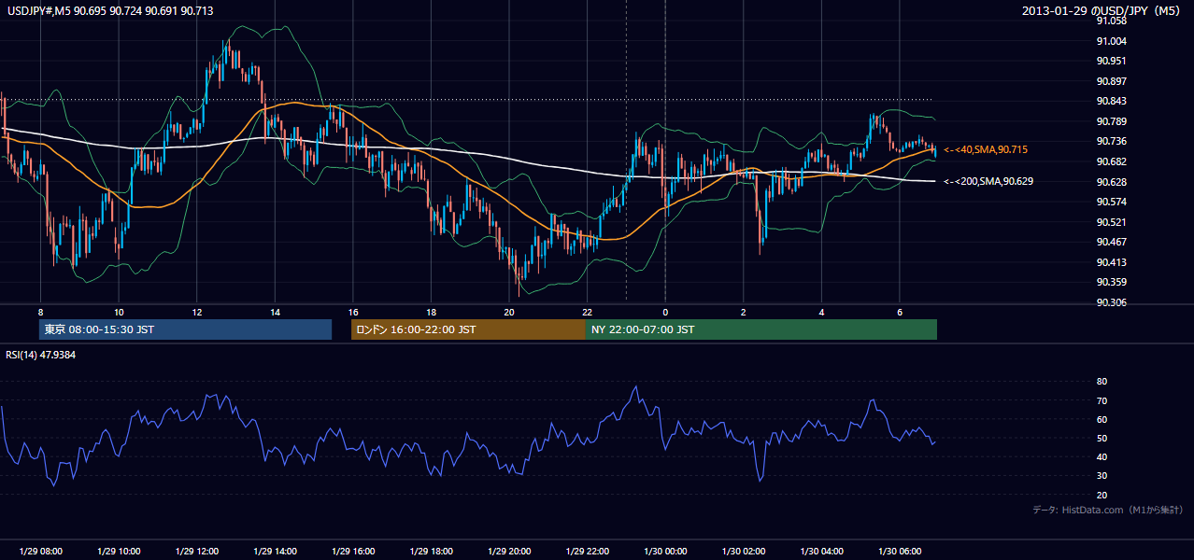Click the 1/29 12:00 time axis label

(196, 552)
